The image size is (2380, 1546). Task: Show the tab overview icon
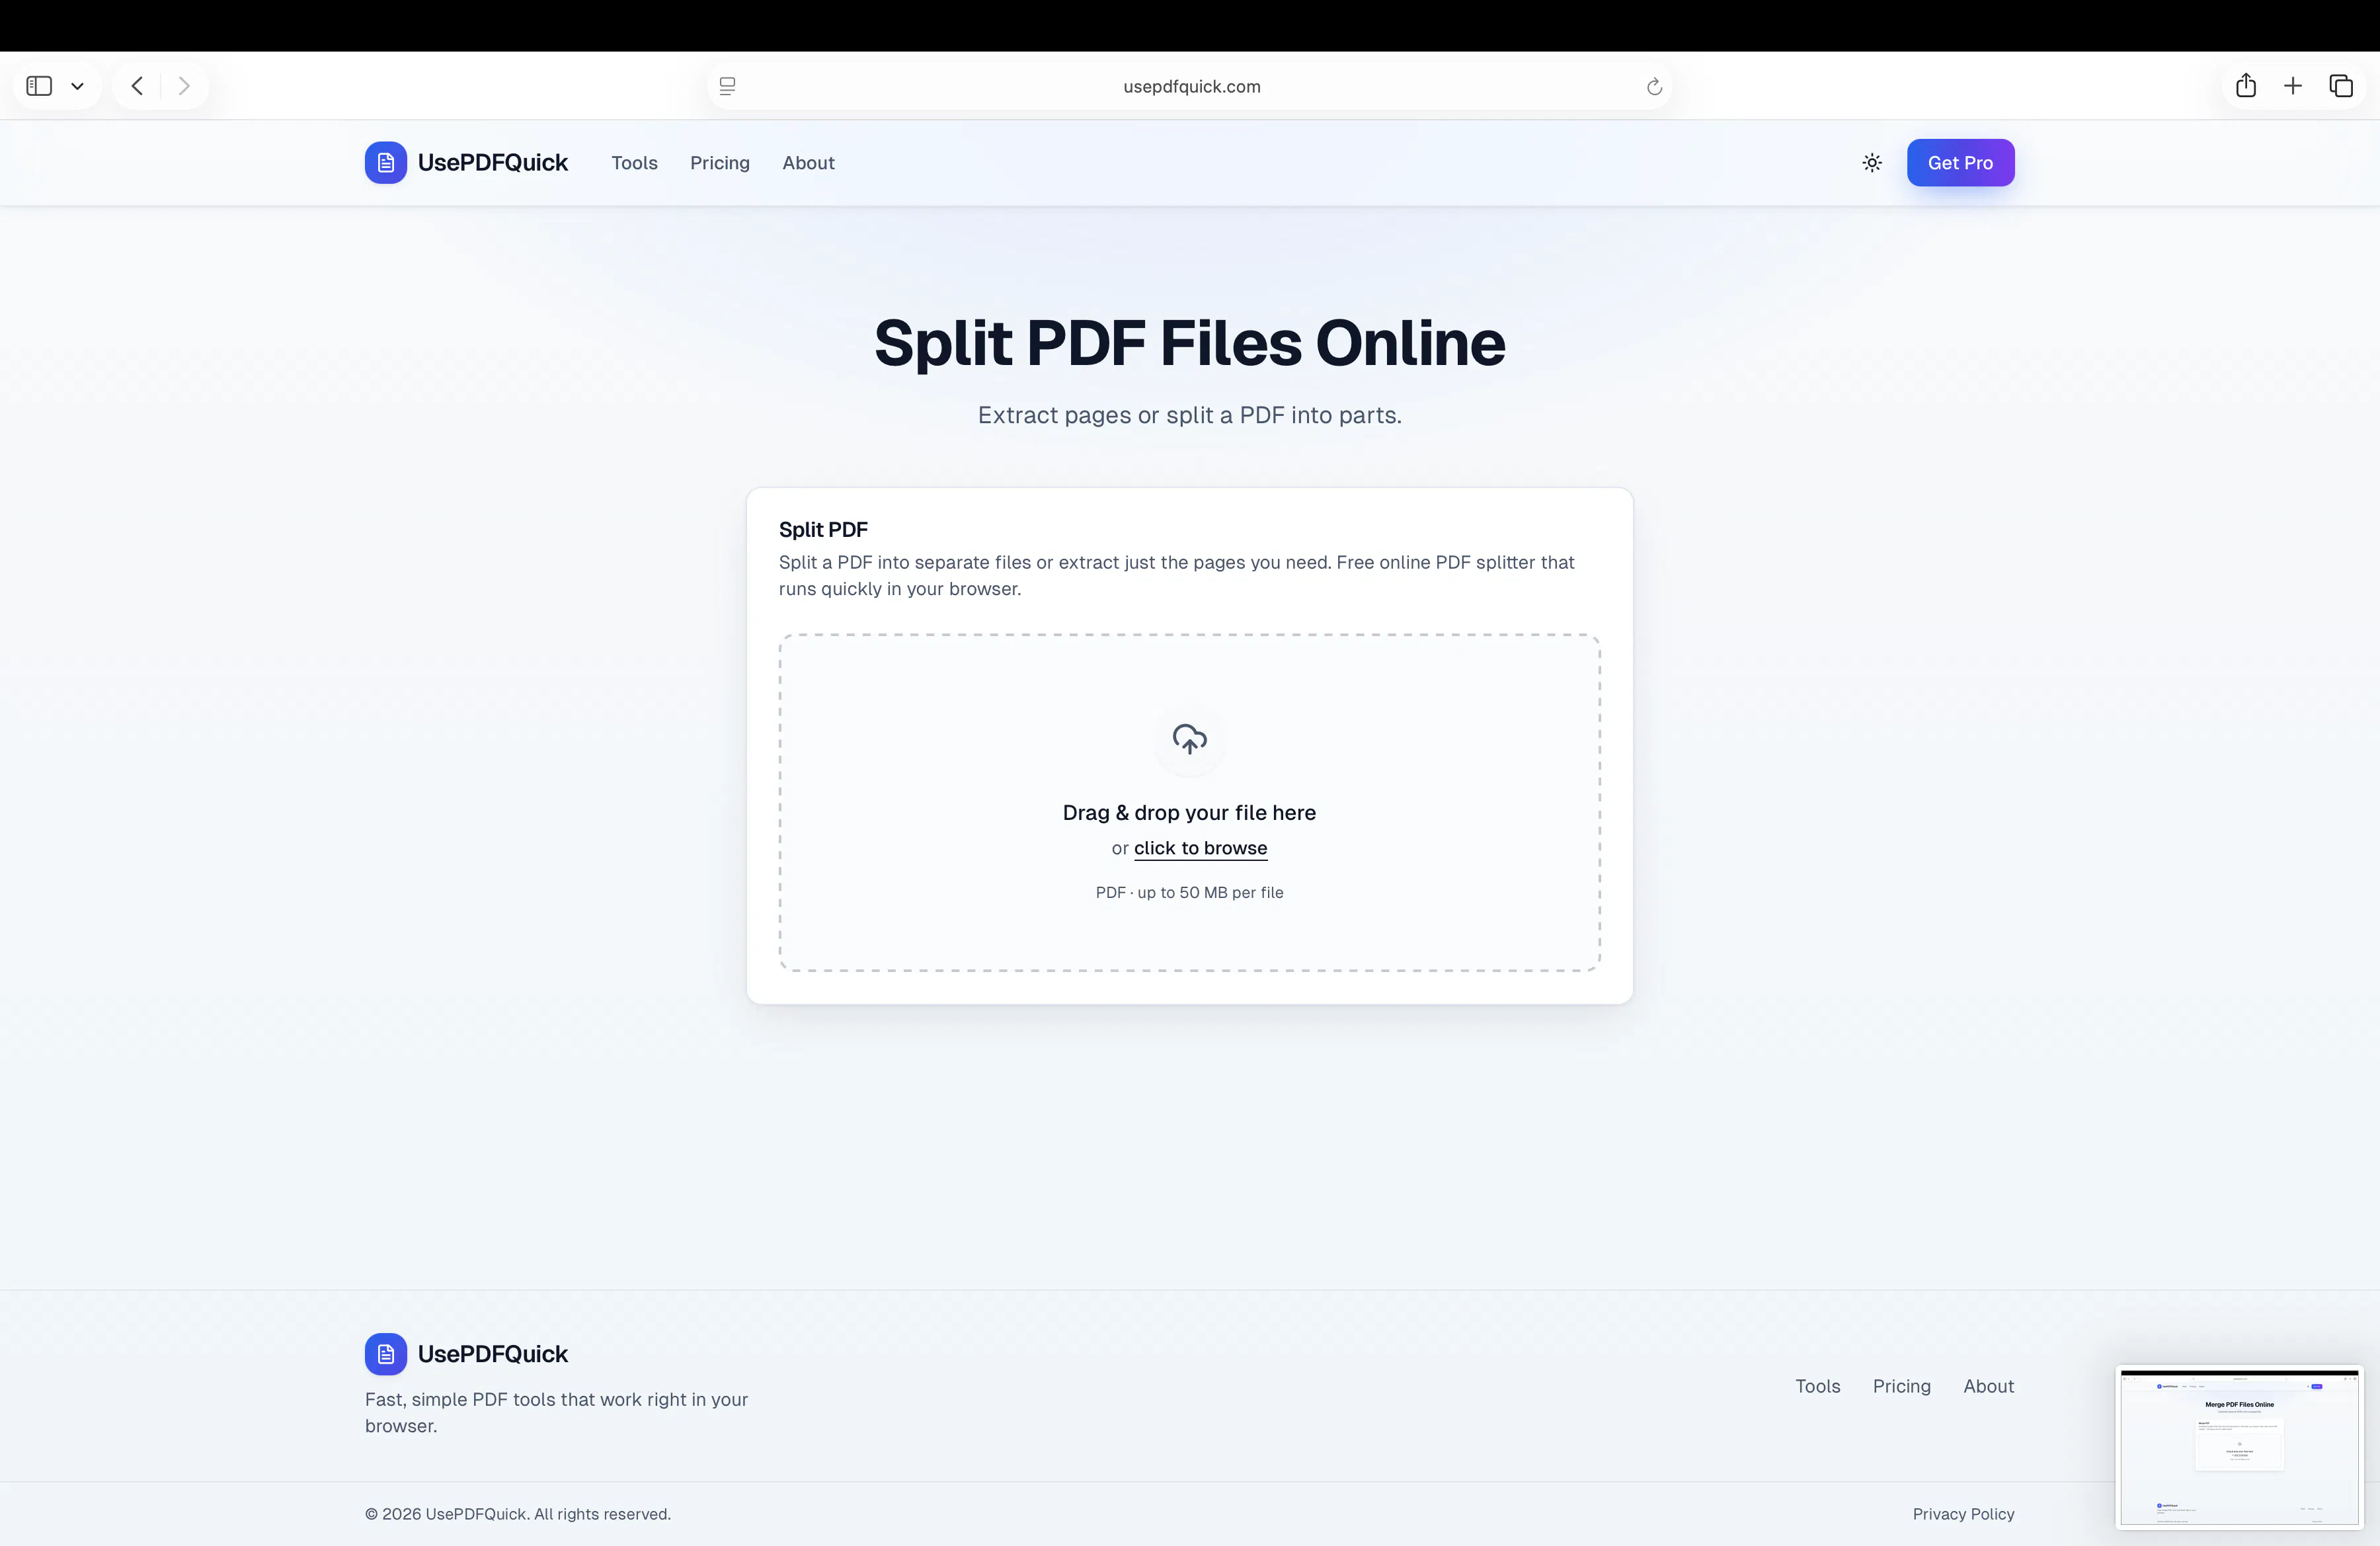point(2341,86)
